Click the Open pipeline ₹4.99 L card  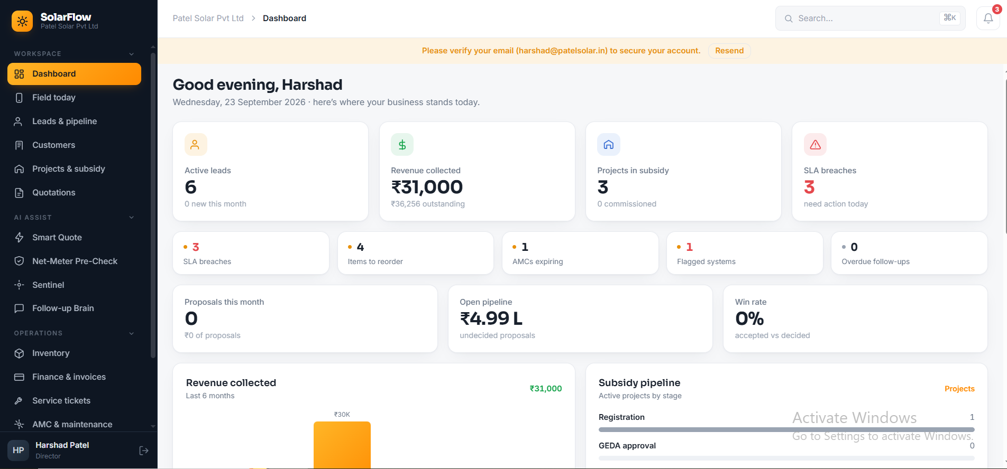click(x=580, y=319)
